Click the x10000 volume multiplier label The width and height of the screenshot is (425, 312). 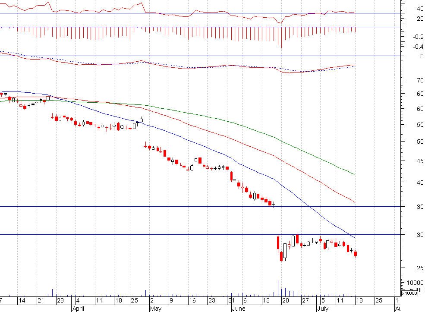[x=409, y=293]
